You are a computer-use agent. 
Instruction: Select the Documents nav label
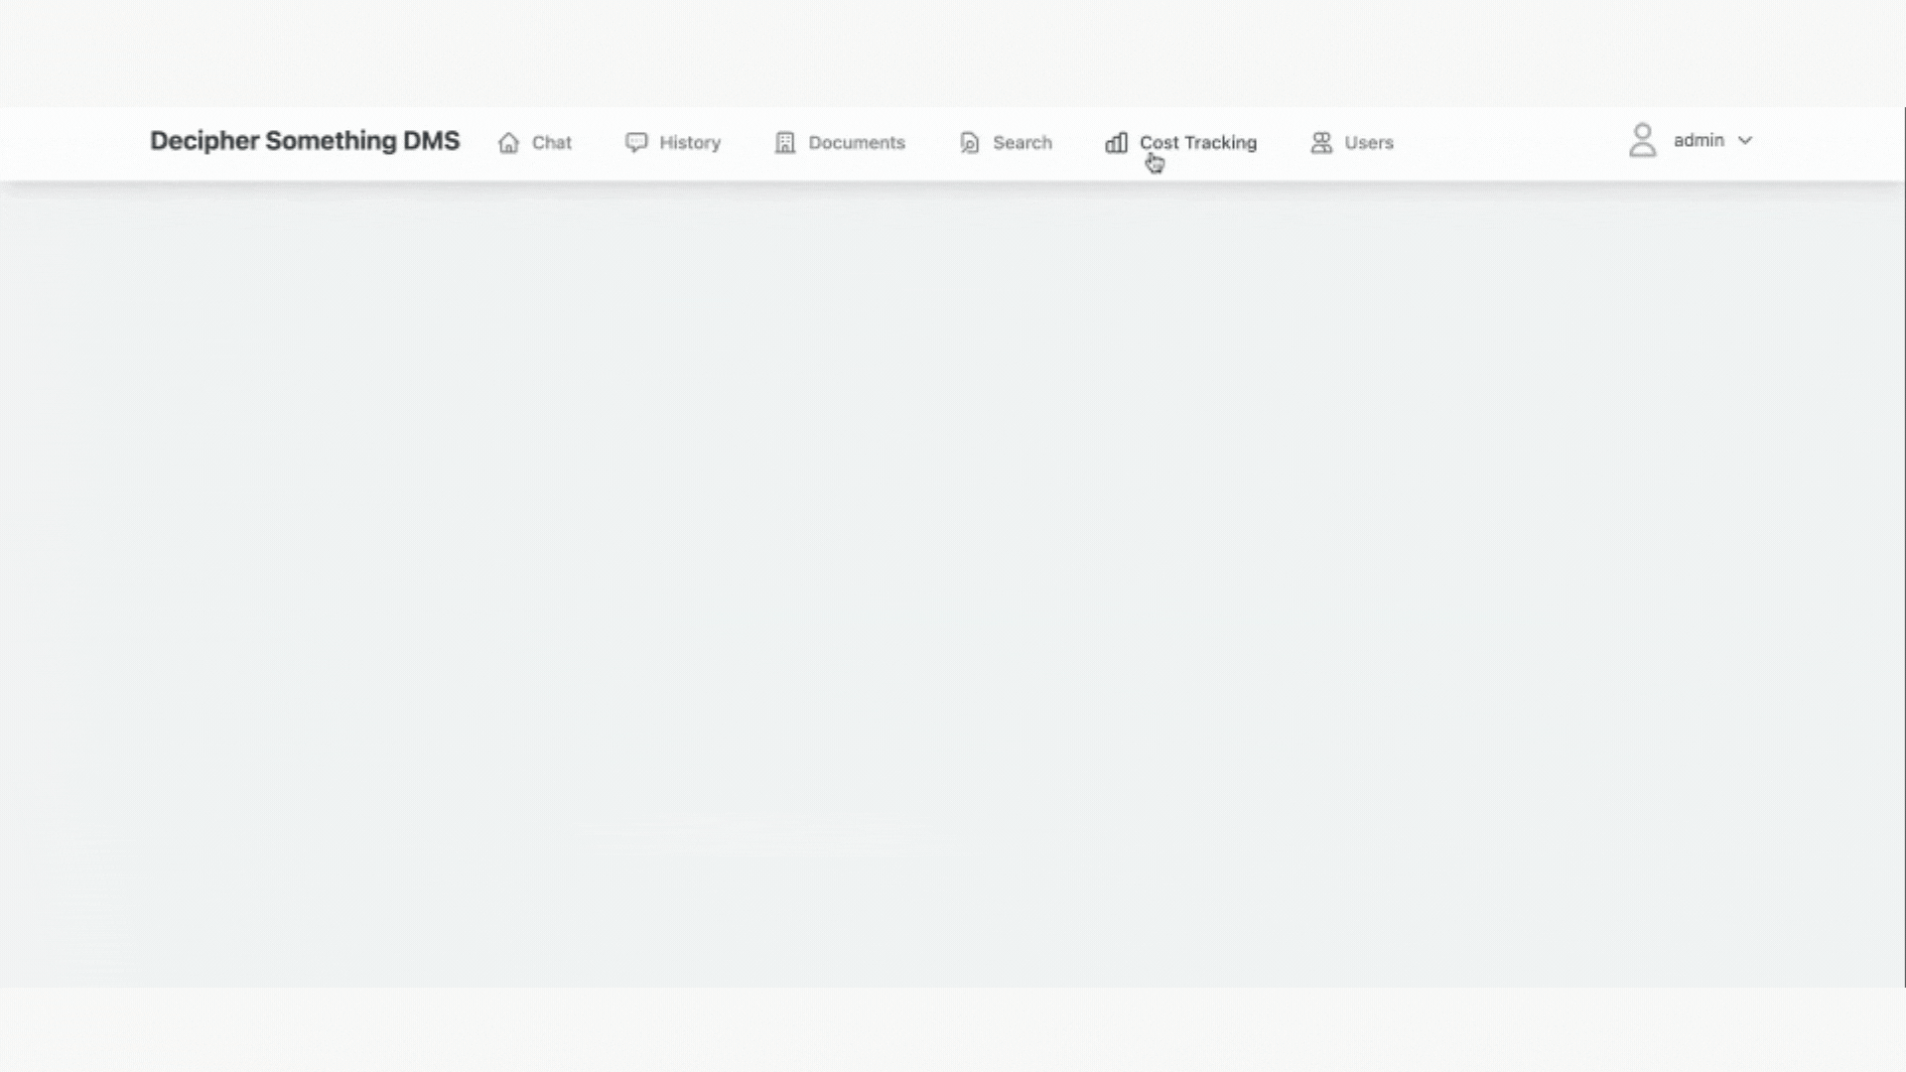[857, 143]
